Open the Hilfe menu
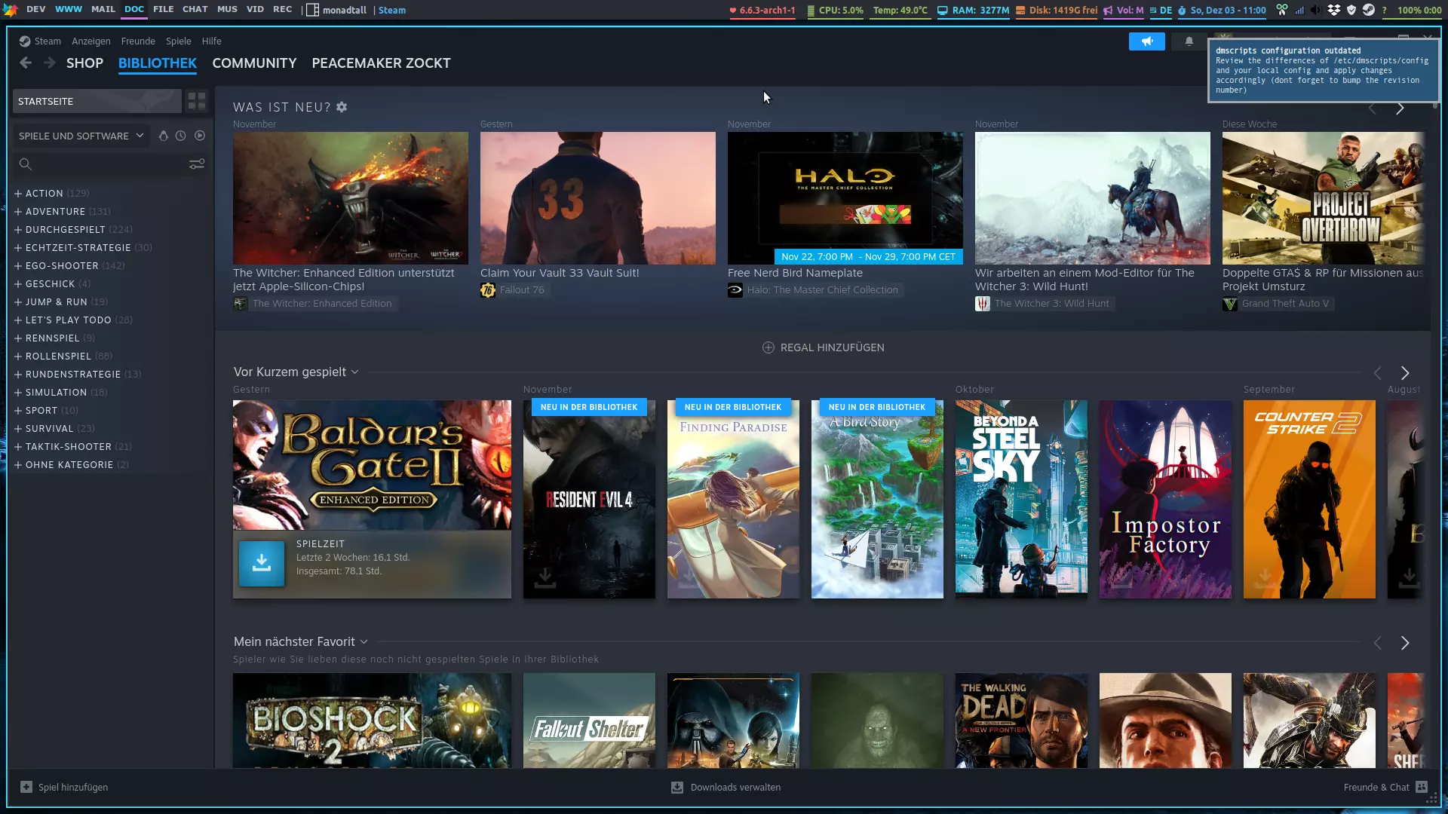This screenshot has height=814, width=1448. pos(212,41)
